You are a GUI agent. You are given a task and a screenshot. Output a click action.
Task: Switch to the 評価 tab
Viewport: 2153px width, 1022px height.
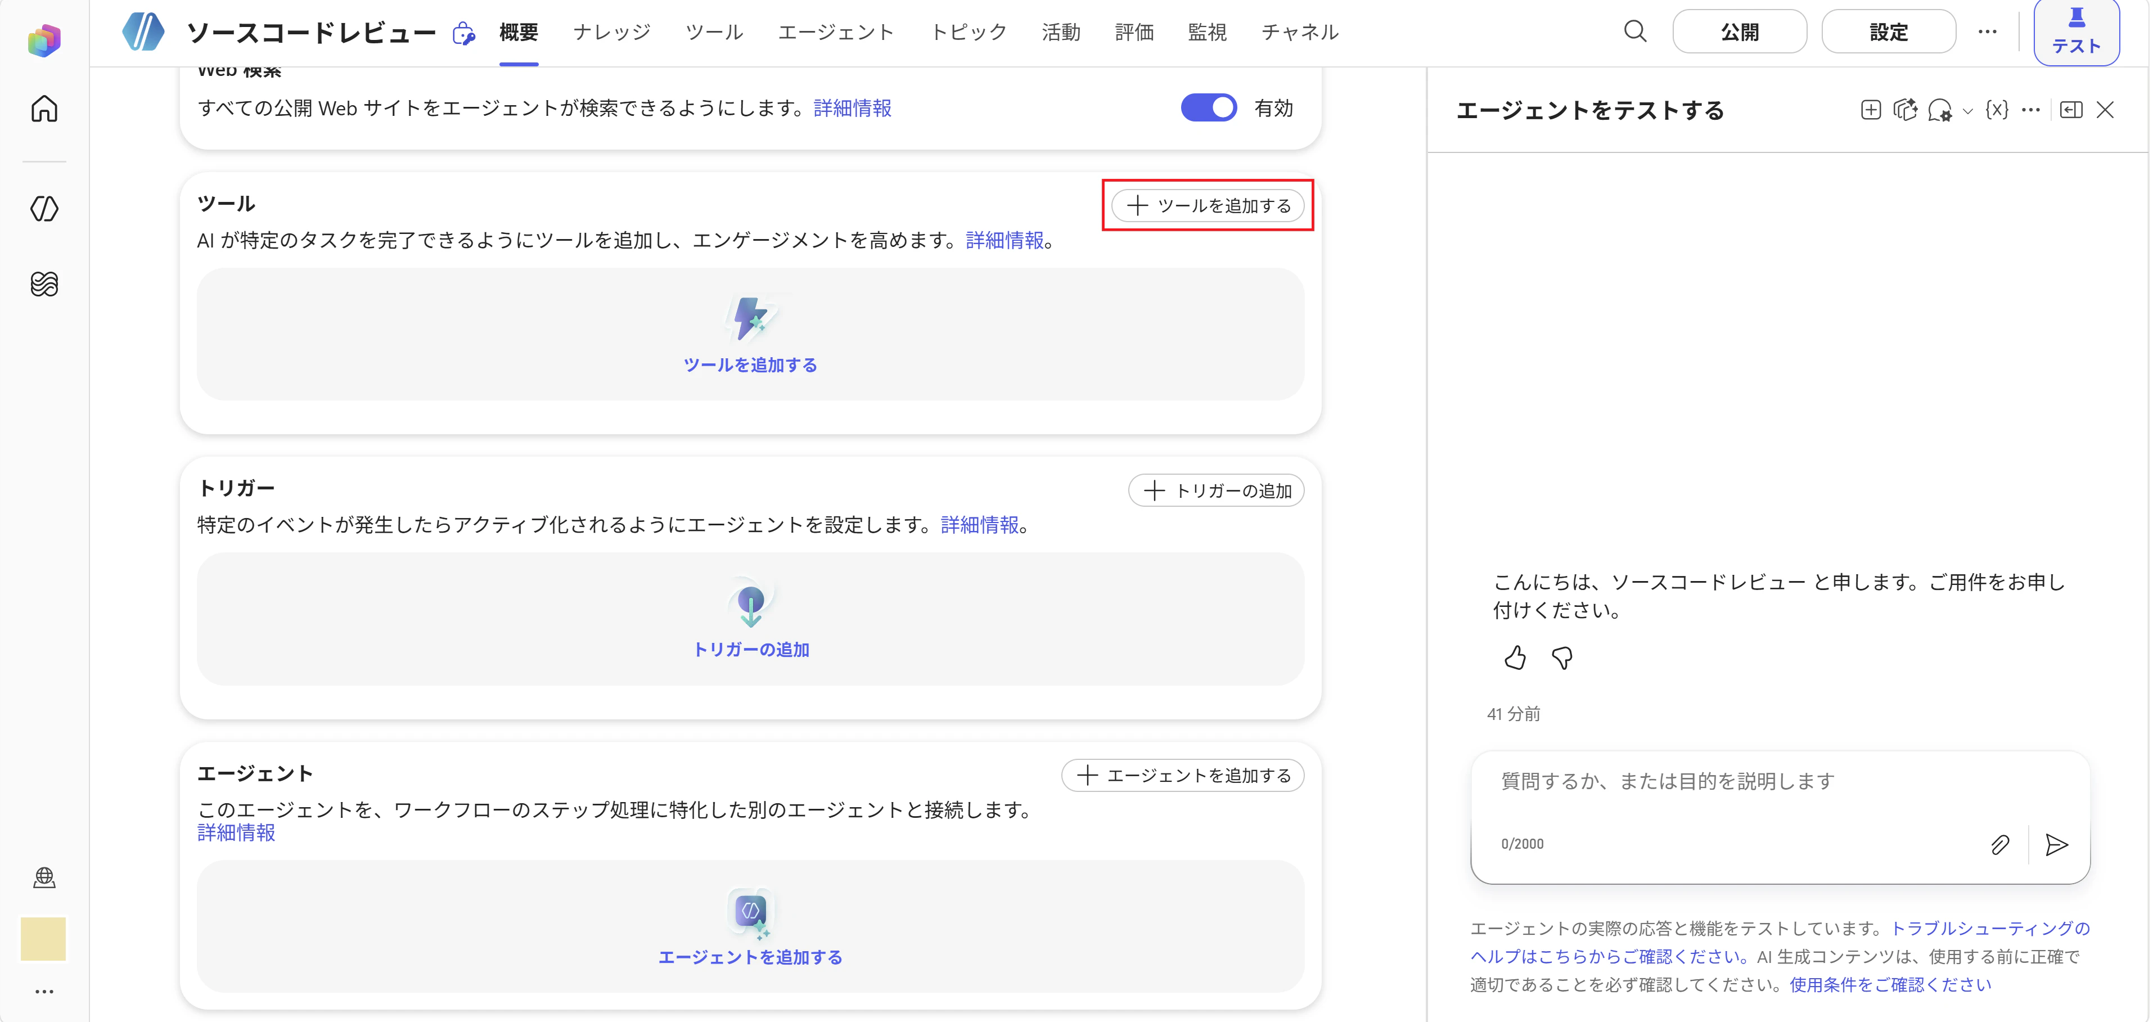click(1134, 31)
